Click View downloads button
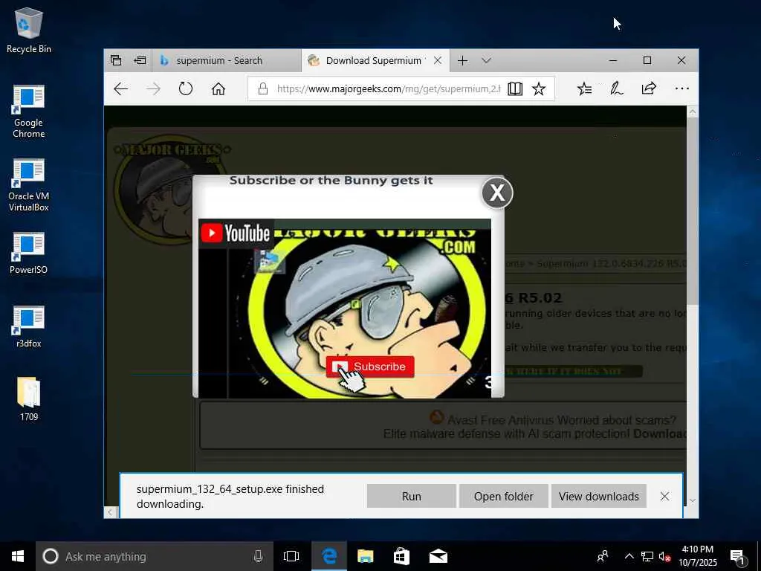 598,496
